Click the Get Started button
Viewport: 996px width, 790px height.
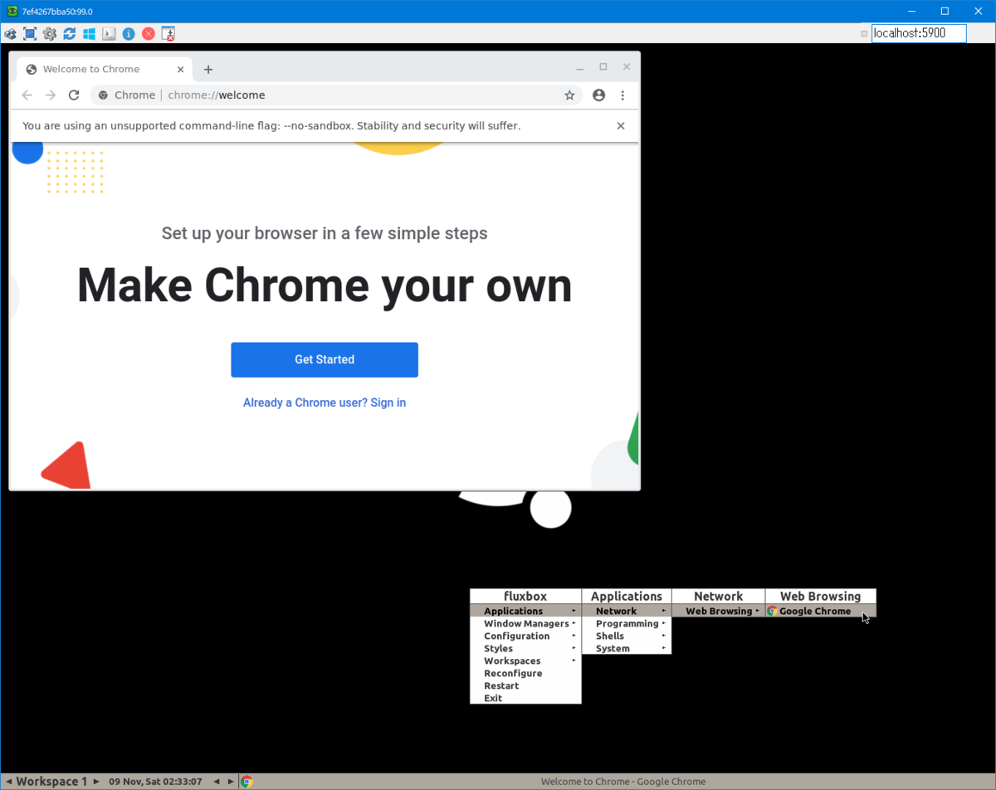325,359
